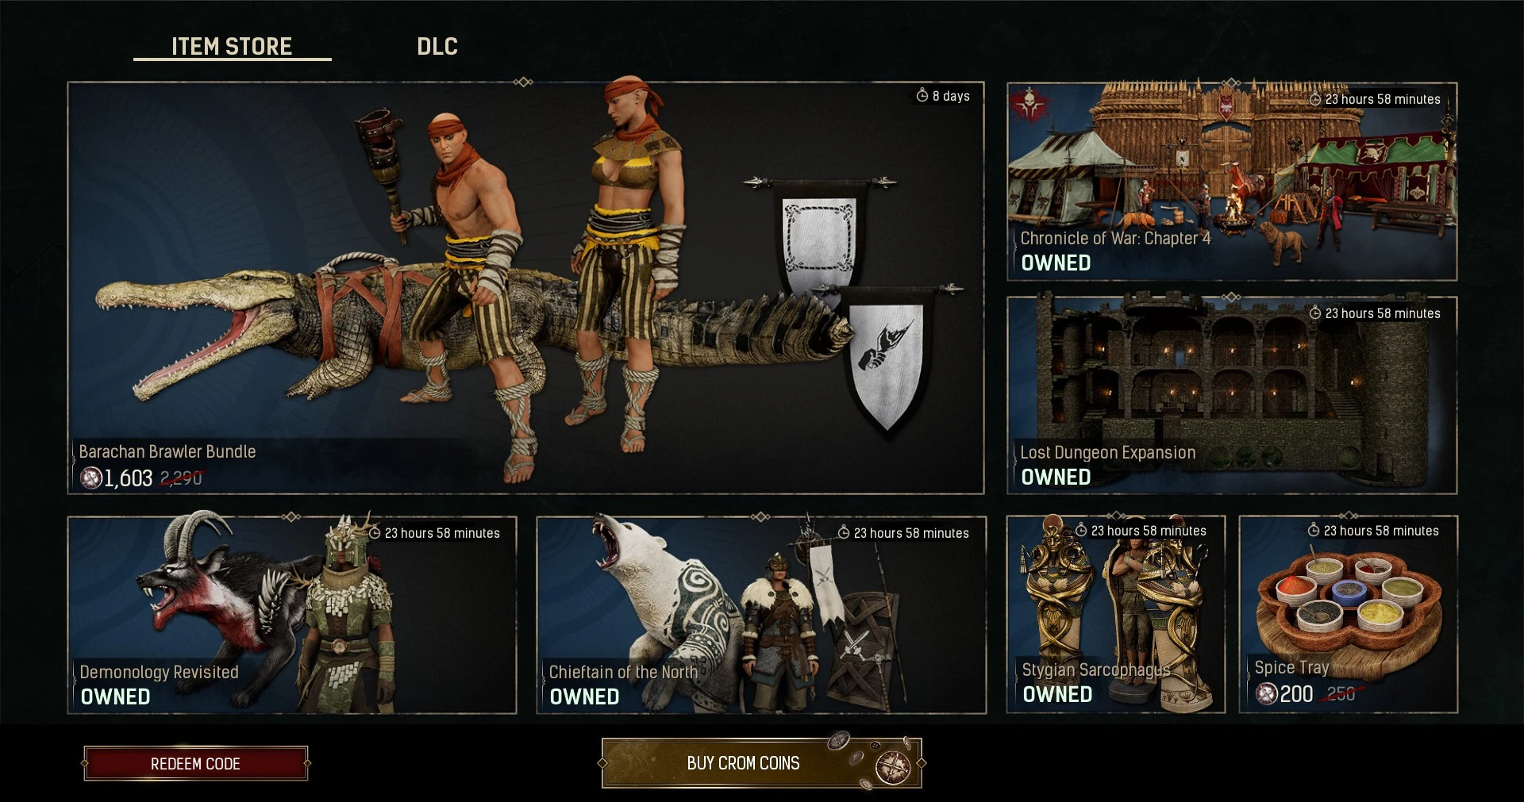Switch to the DLC tab
Screen dimensions: 1524x802
437,46
